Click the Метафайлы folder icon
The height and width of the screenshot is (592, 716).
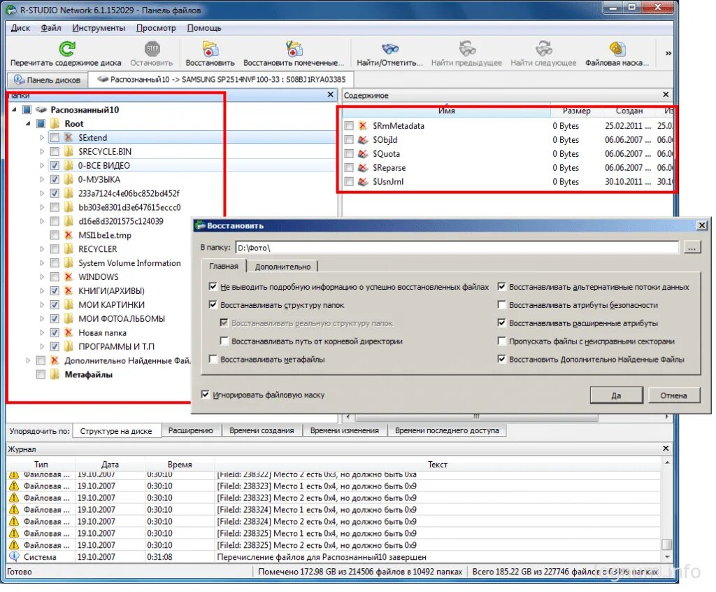pos(55,374)
